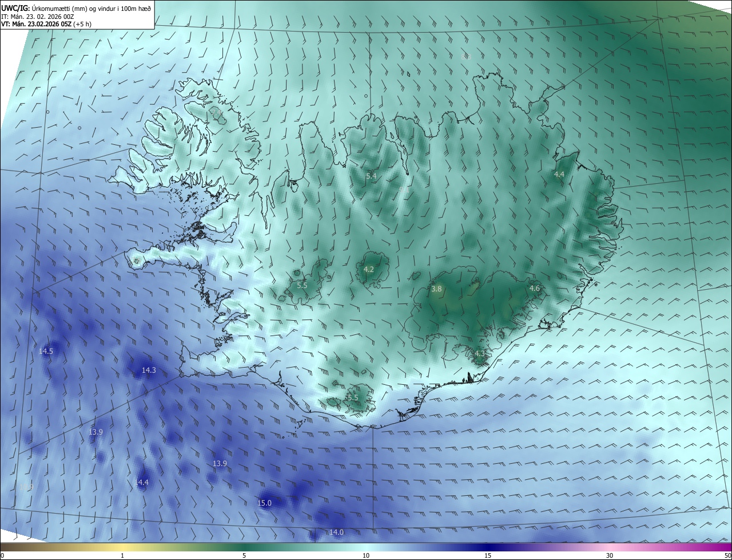Image resolution: width=732 pixels, height=560 pixels.
Task: Click the 14.3 precipitation value
Action: [149, 370]
